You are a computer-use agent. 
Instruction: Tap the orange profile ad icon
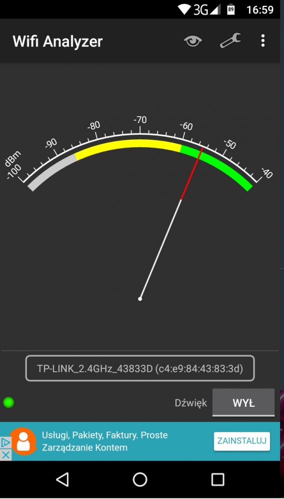click(x=23, y=441)
